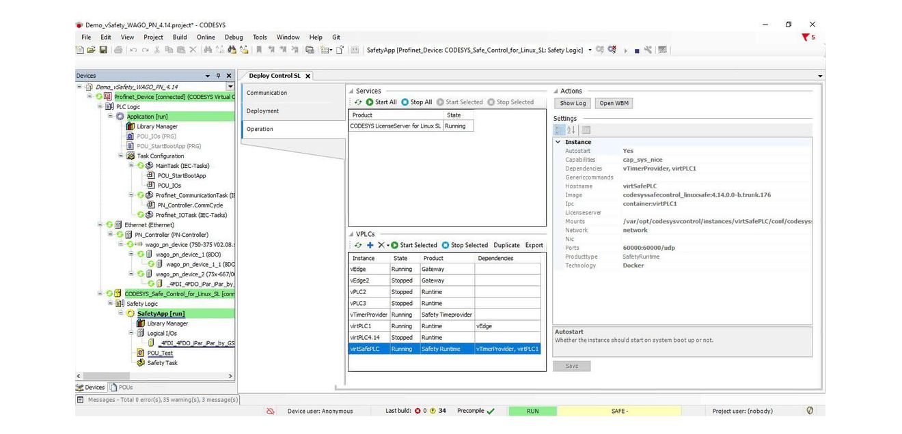Open the Git menu

[x=336, y=38]
